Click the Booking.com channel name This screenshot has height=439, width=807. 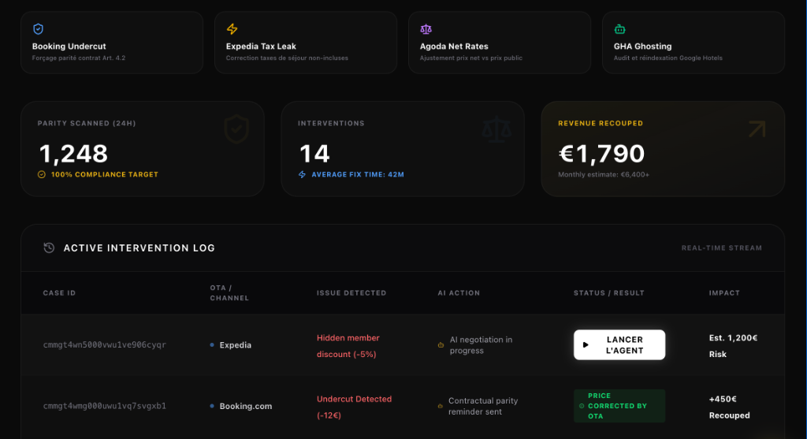pos(246,406)
